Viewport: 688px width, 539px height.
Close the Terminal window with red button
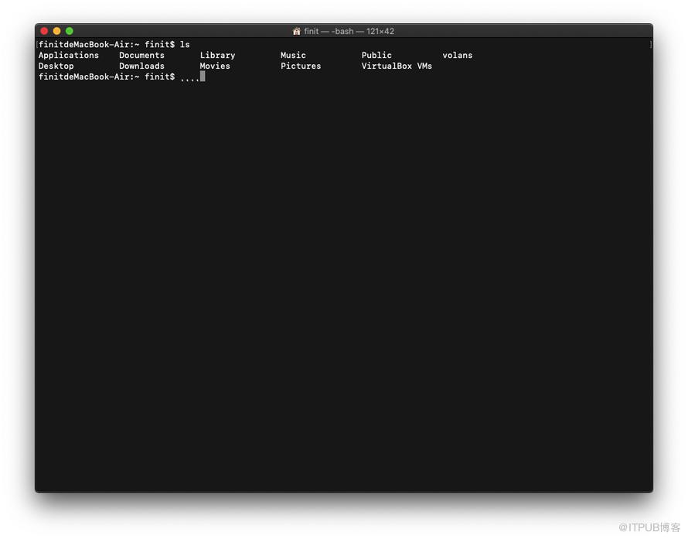tap(44, 31)
